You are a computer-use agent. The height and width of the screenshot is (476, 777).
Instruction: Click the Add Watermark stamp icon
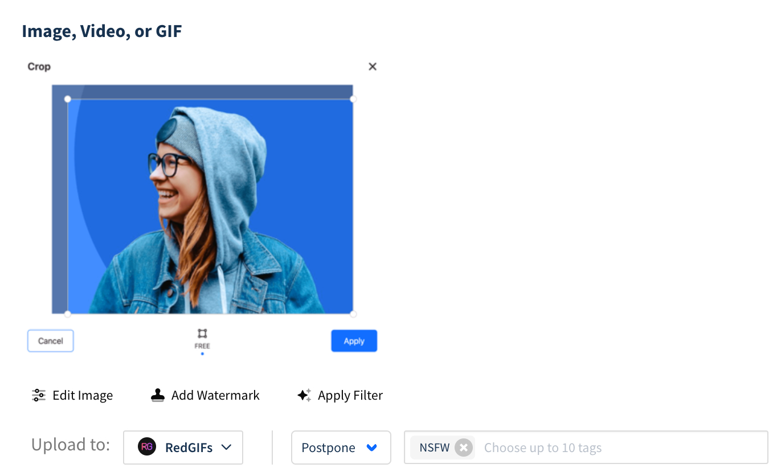(x=158, y=395)
